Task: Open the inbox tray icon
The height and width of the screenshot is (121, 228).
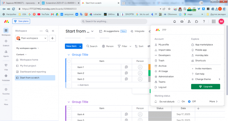Action: tap(182, 21)
